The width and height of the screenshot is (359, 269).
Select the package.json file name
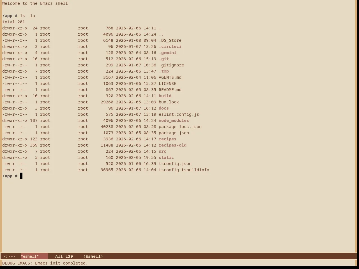[174, 133]
